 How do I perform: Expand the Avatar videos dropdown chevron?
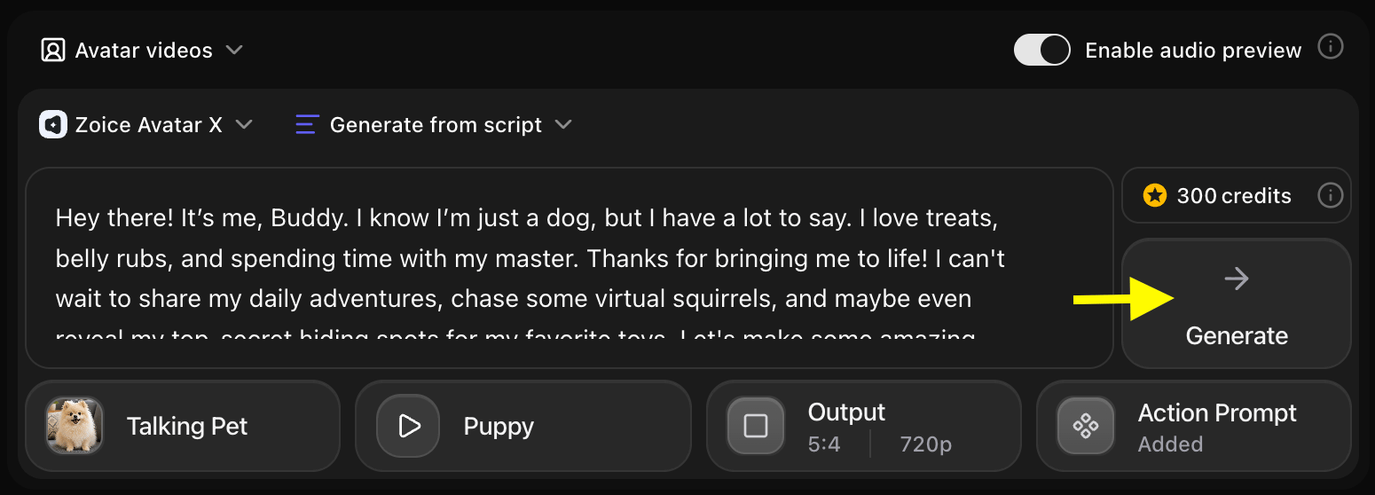pyautogui.click(x=234, y=51)
